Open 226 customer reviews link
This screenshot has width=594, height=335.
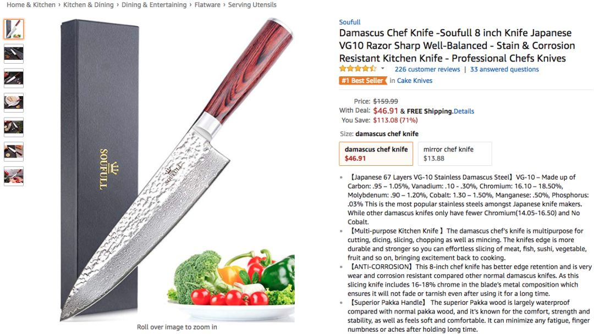pyautogui.click(x=427, y=69)
